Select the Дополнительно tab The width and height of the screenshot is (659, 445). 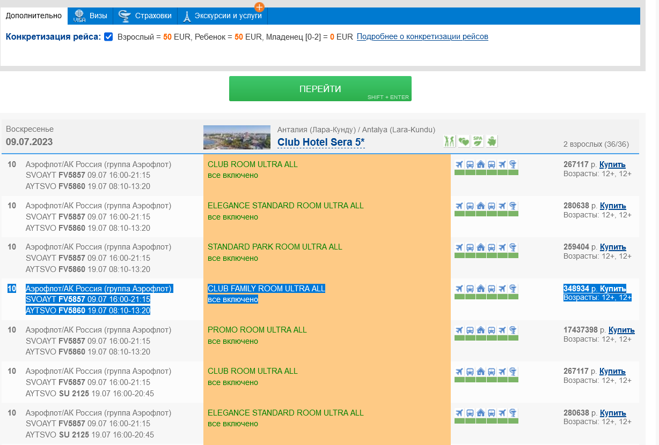34,16
